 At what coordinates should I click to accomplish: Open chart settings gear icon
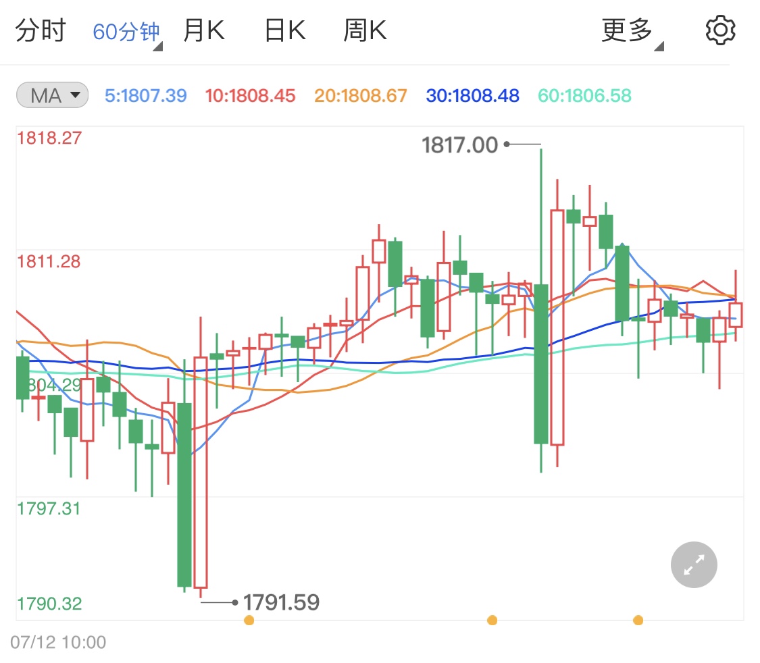click(x=720, y=30)
